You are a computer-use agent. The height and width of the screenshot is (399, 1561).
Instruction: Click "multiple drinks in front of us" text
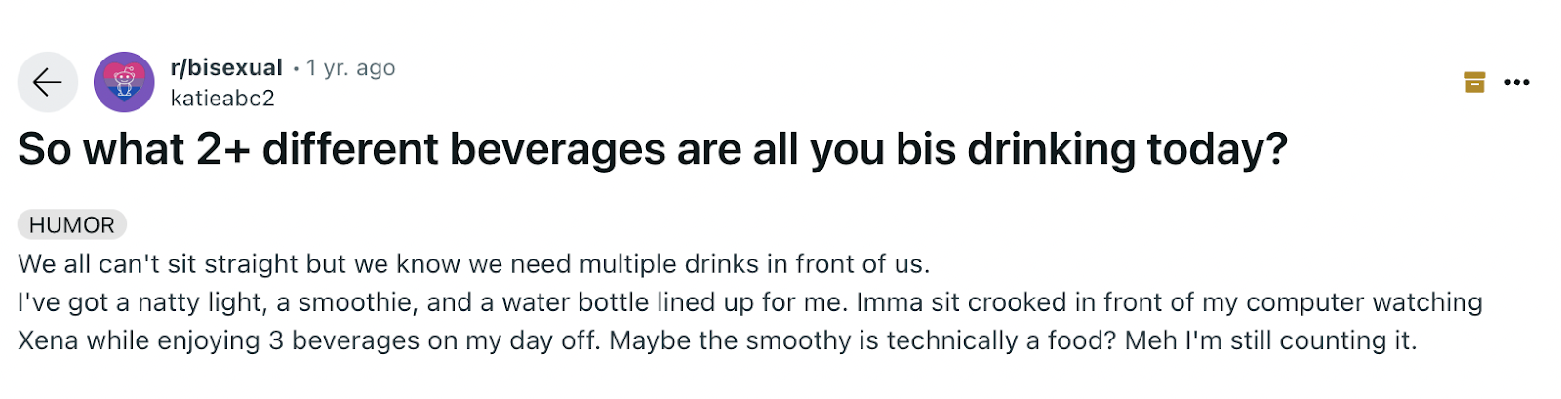(x=753, y=264)
